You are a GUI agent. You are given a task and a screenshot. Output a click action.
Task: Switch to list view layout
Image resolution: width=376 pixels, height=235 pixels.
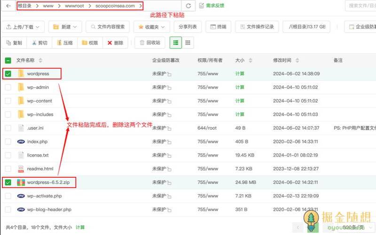pyautogui.click(x=176, y=43)
